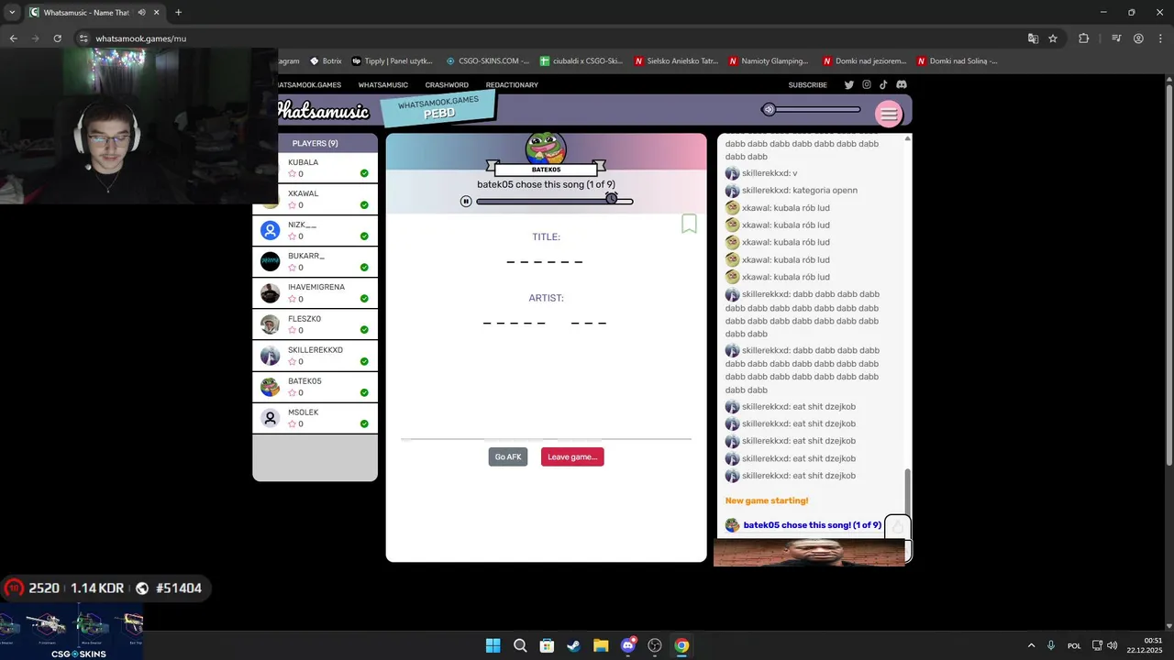
Task: Open the Chrome three-dot menu
Action: (1159, 38)
